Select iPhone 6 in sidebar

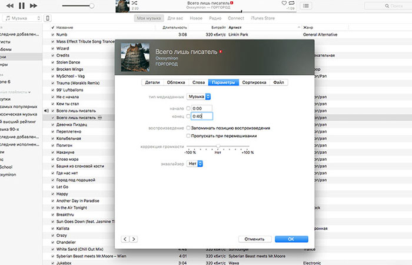click(x=5, y=82)
